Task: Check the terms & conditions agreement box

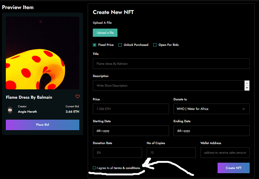Action: pyautogui.click(x=94, y=168)
